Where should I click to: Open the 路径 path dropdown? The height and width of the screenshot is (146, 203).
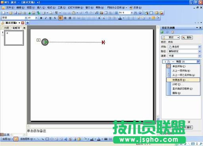[x=184, y=51]
